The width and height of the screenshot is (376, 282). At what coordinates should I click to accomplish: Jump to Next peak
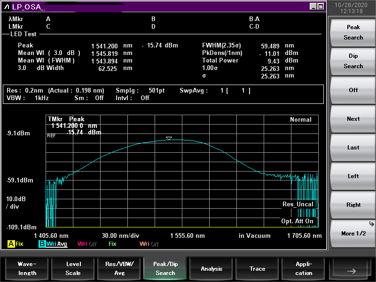point(353,119)
